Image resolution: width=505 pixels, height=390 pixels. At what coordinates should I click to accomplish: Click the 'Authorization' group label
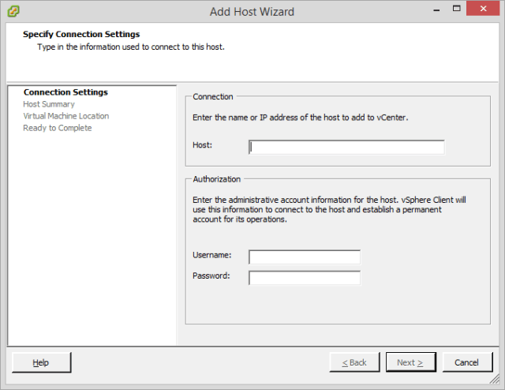(x=217, y=179)
